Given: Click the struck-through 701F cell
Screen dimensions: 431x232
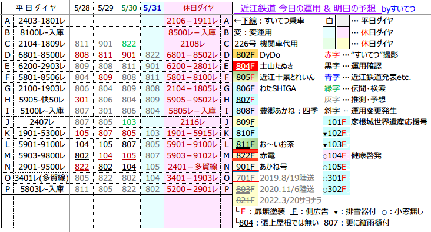Looking at the screenshot, I should (246, 178).
